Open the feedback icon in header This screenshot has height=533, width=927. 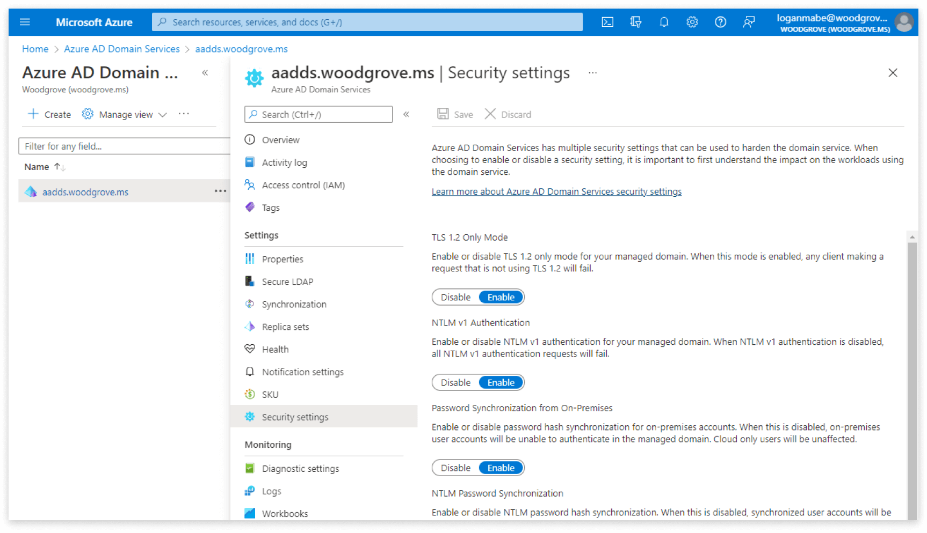[x=749, y=22]
